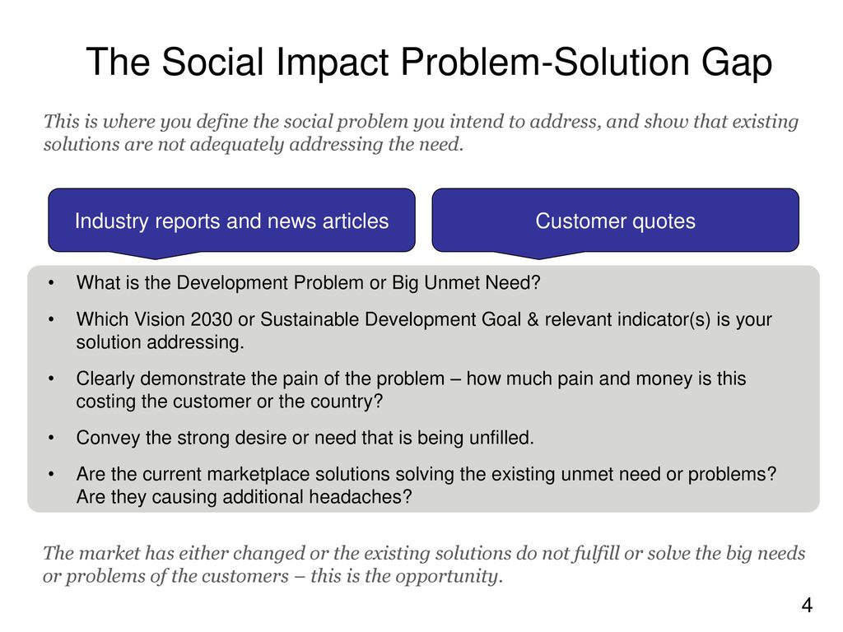Click bullet "What is the Development Problem or Big Unmet Need?"
This screenshot has height=632, width=843.
pos(308,283)
